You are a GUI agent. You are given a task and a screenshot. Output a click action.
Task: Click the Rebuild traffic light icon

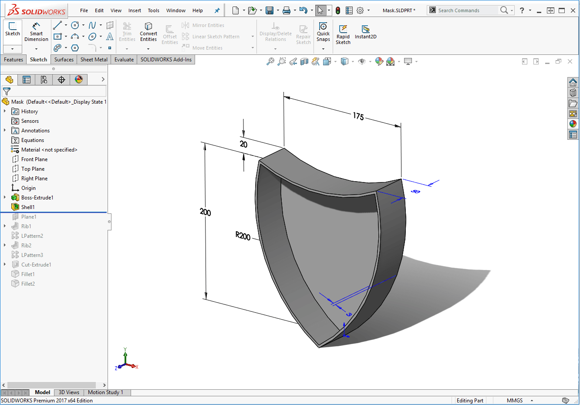coord(337,10)
